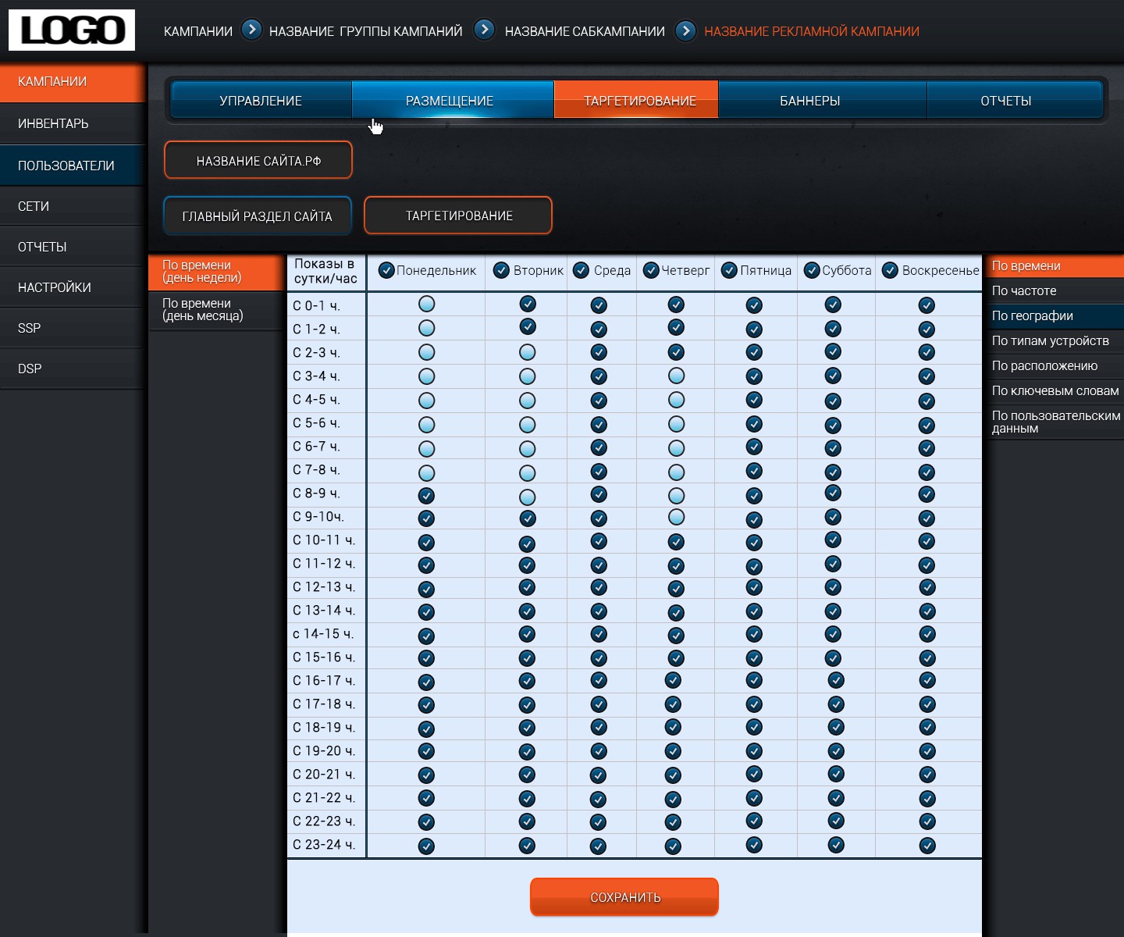Screen dimensions: 1124x937
Task: Open СЕТИ in the sidebar
Action: point(73,206)
